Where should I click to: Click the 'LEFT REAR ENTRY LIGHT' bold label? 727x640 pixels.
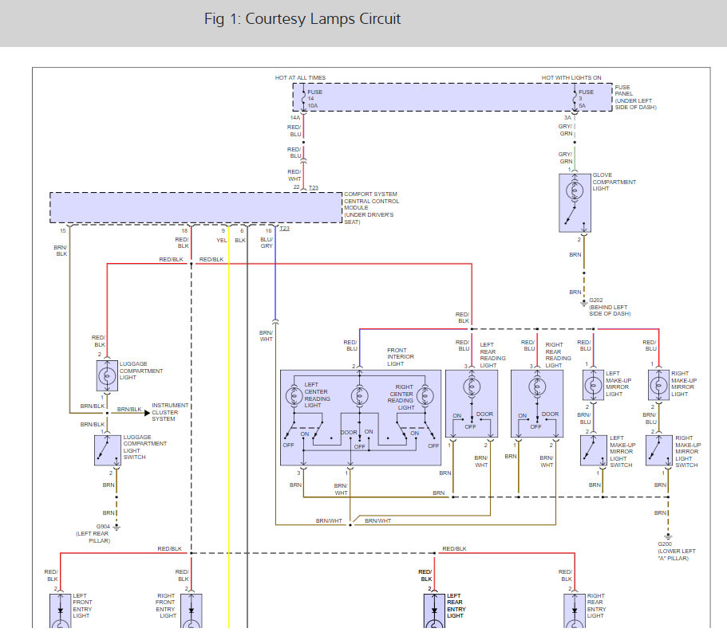point(456,606)
